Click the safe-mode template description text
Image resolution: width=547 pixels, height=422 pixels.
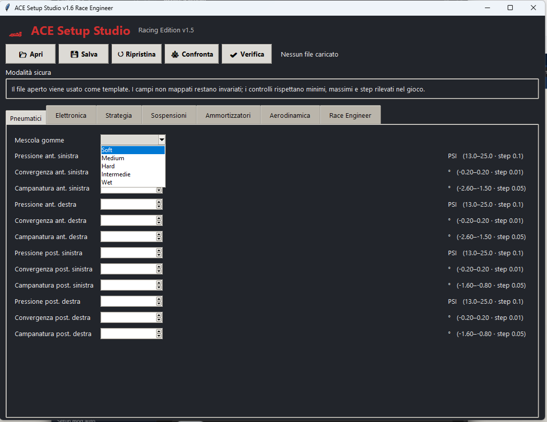pyautogui.click(x=218, y=89)
